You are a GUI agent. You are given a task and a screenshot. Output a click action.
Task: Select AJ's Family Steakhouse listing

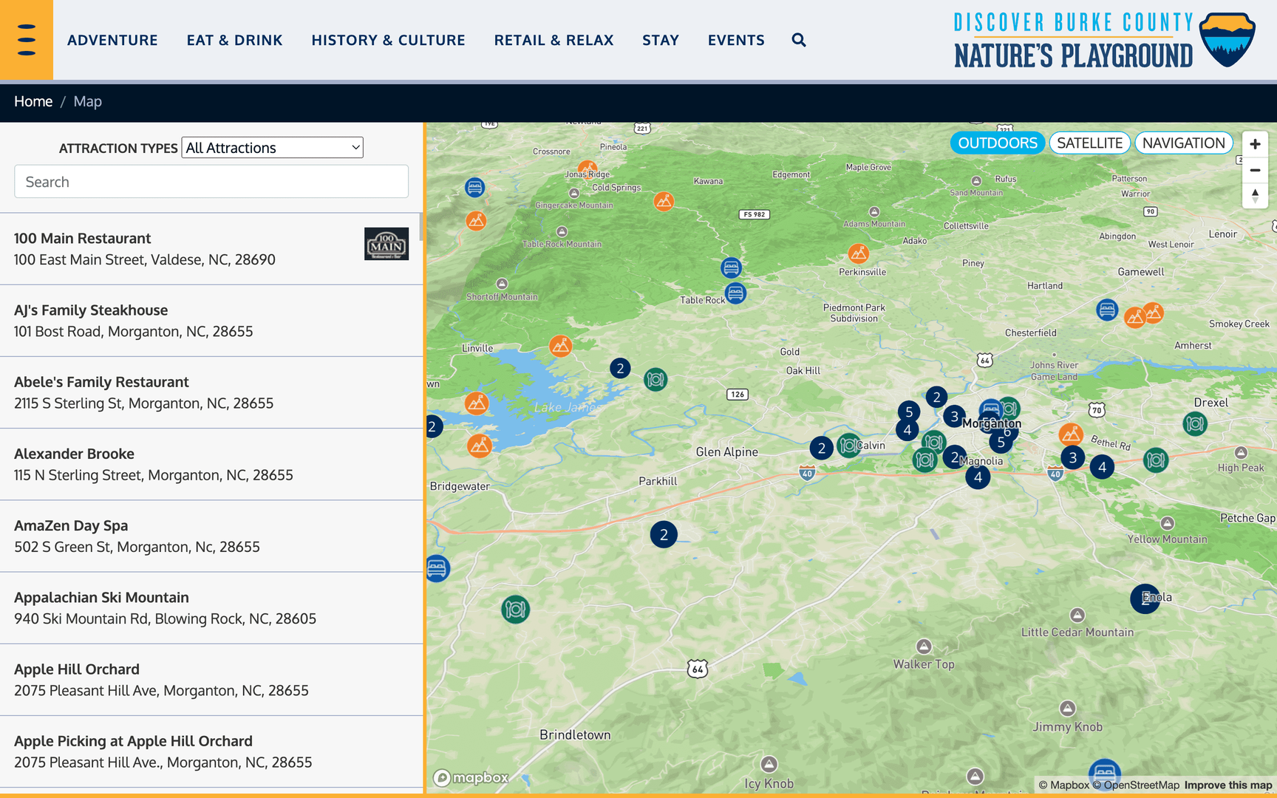click(211, 321)
